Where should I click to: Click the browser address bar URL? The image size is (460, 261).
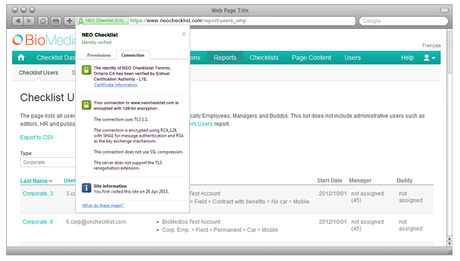188,21
